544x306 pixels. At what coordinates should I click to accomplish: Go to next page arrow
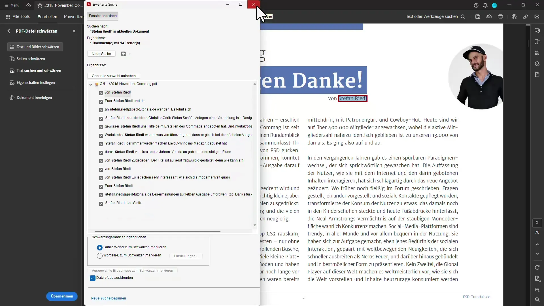point(537,254)
